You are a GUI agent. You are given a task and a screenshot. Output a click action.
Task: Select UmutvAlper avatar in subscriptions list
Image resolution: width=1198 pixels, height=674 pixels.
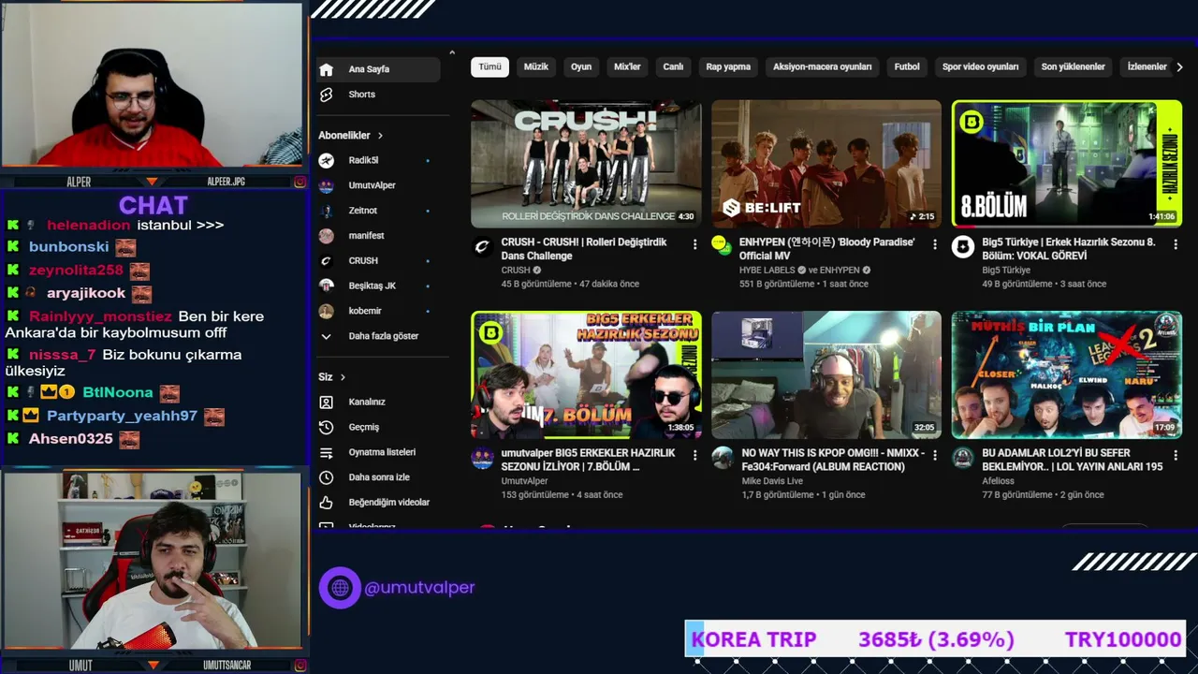coord(326,185)
